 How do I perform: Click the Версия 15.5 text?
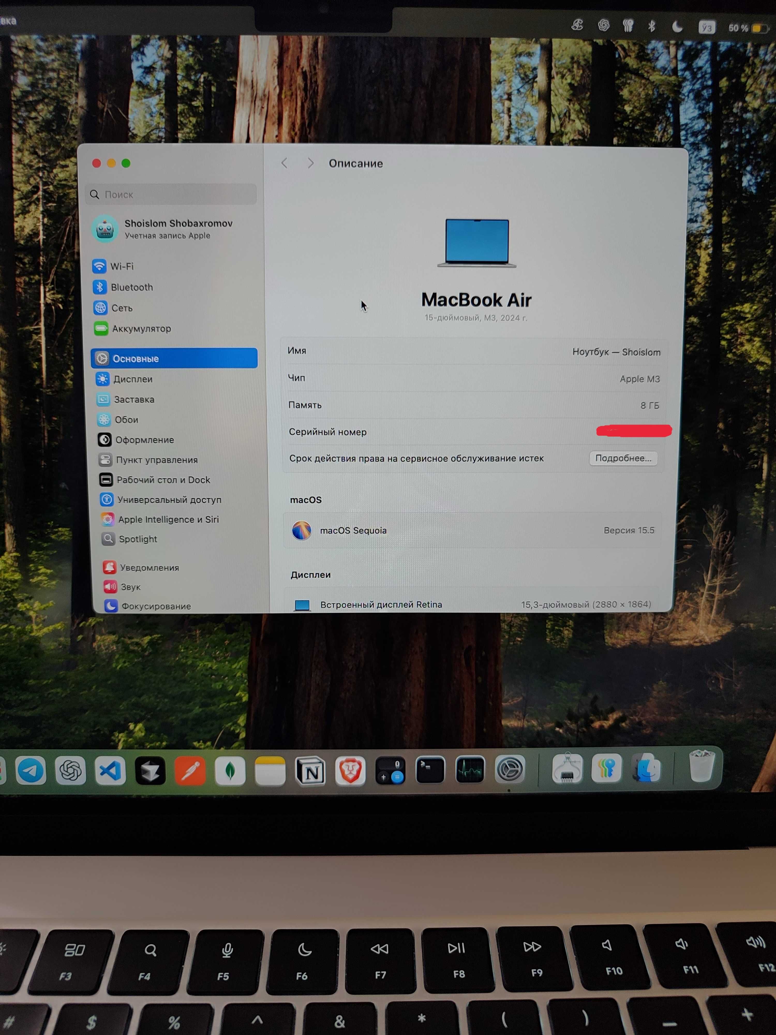coord(629,530)
